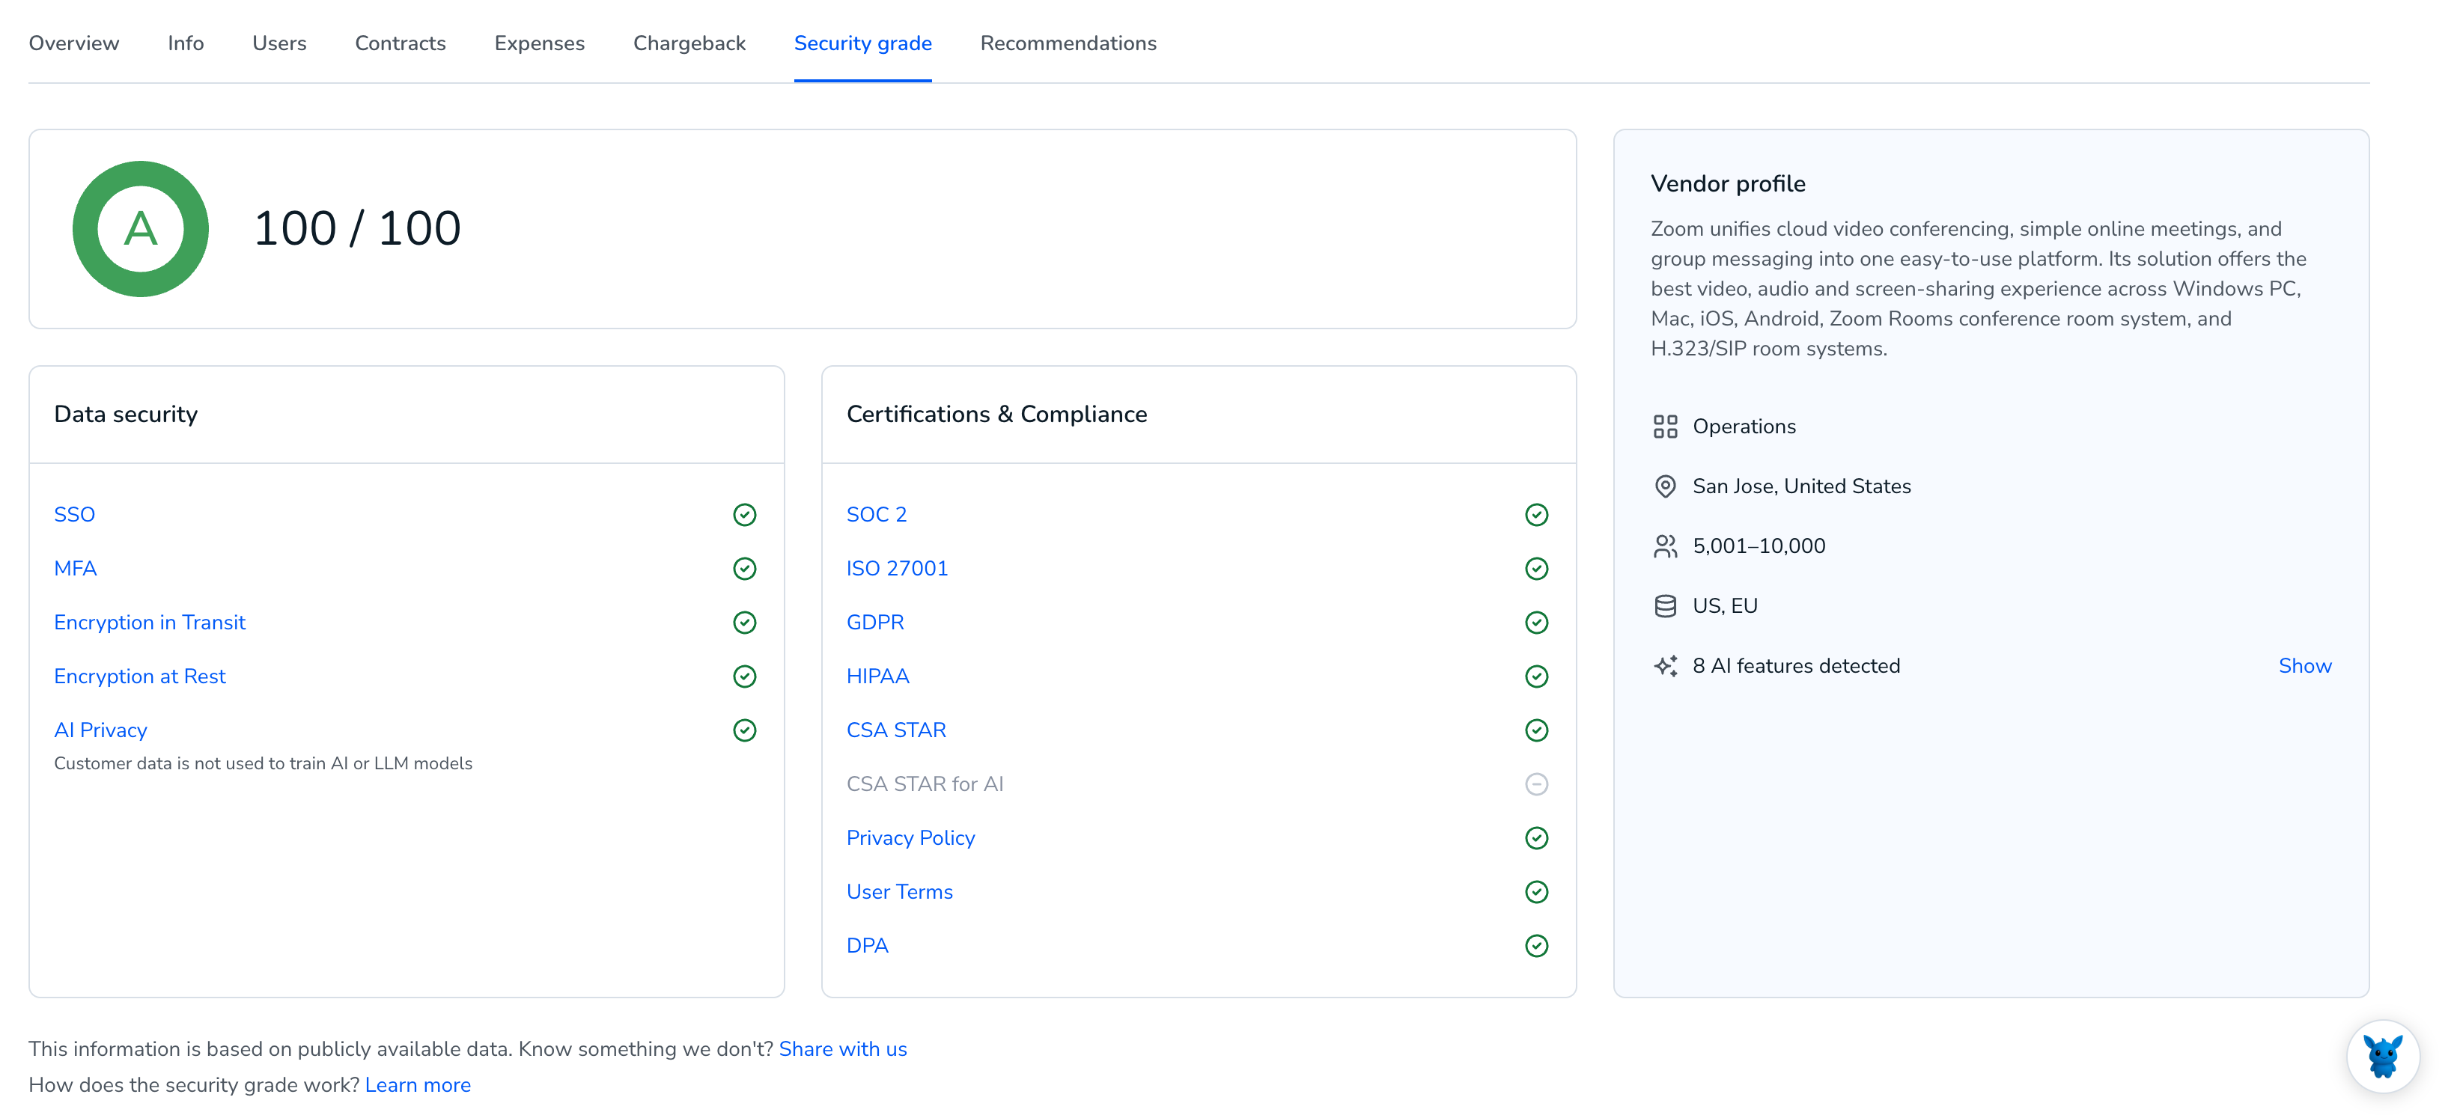Open the SOC 2 link

pos(877,514)
